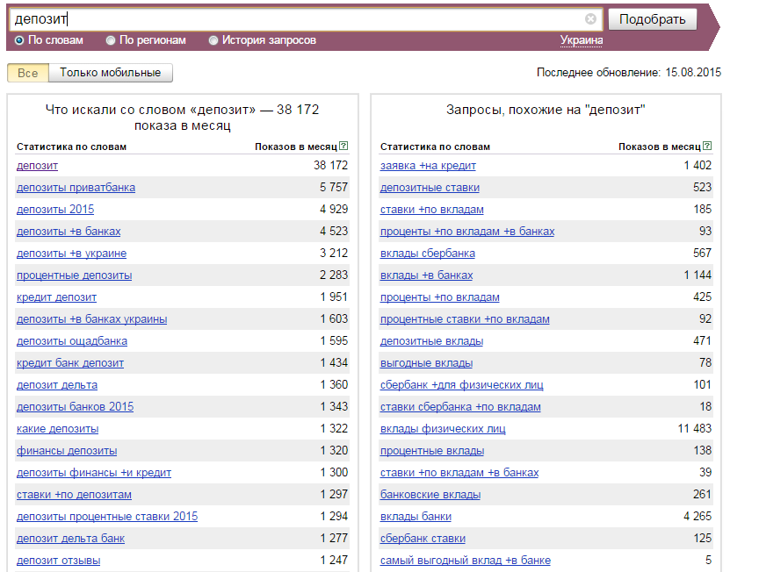
Task: Open the 'вклады физических лиц' link
Action: tap(443, 429)
